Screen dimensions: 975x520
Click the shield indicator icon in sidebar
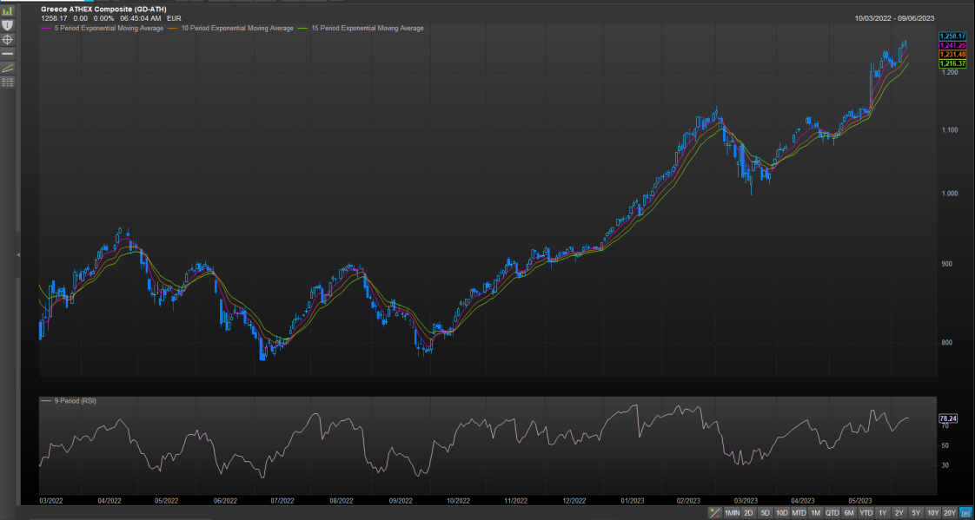pyautogui.click(x=8, y=25)
